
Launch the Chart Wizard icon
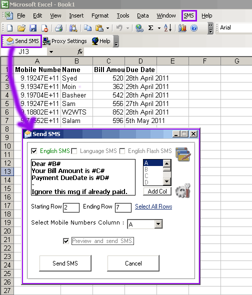182,28
